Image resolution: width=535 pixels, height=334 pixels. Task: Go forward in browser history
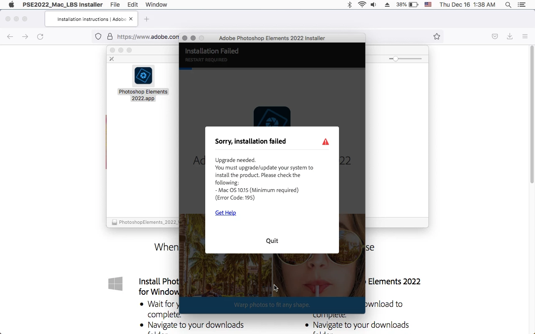pyautogui.click(x=25, y=37)
